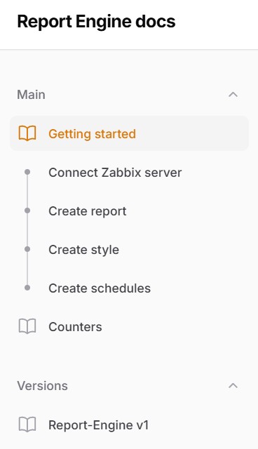Open the Connect Zabbix server page
This screenshot has height=449, width=258.
click(x=115, y=173)
